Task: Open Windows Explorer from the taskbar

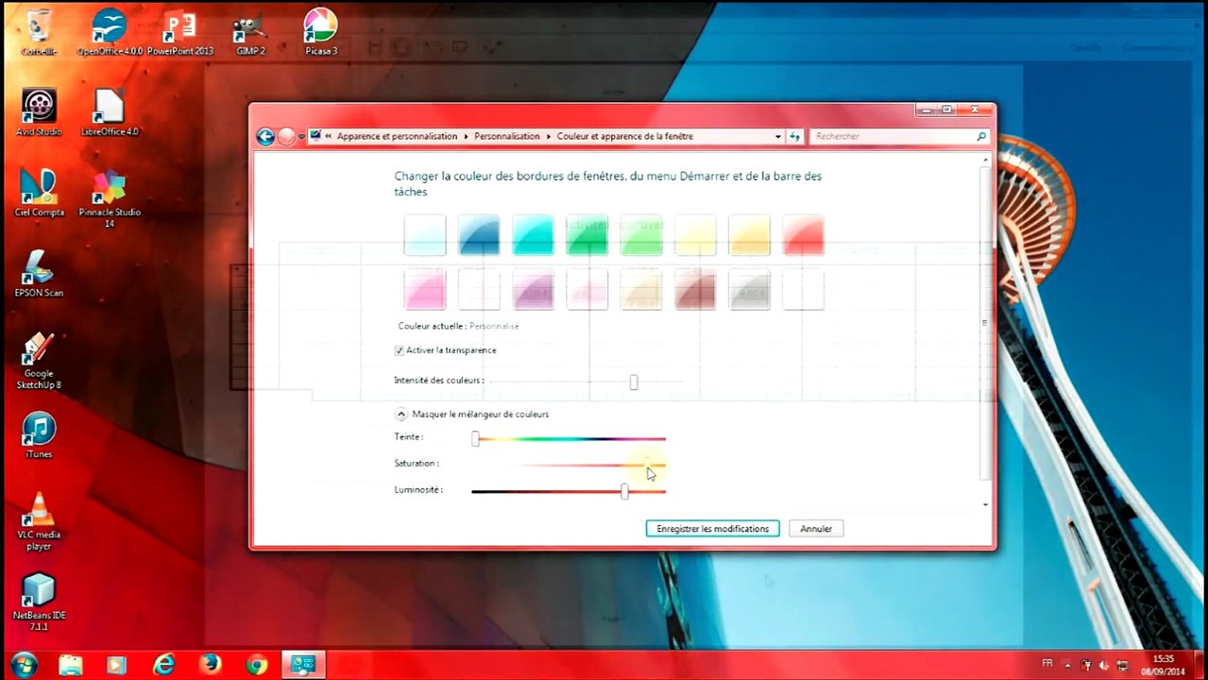Action: point(71,665)
